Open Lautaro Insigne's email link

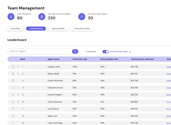pyautogui.click(x=169, y=95)
